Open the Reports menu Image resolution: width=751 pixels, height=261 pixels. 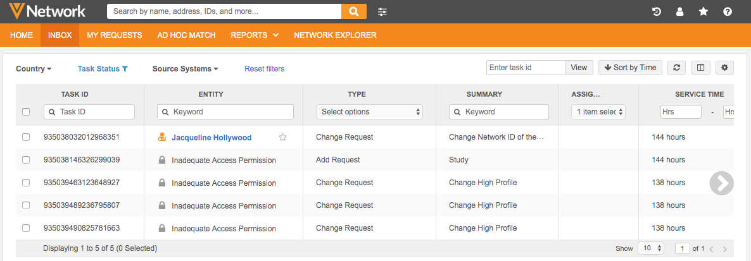point(255,35)
